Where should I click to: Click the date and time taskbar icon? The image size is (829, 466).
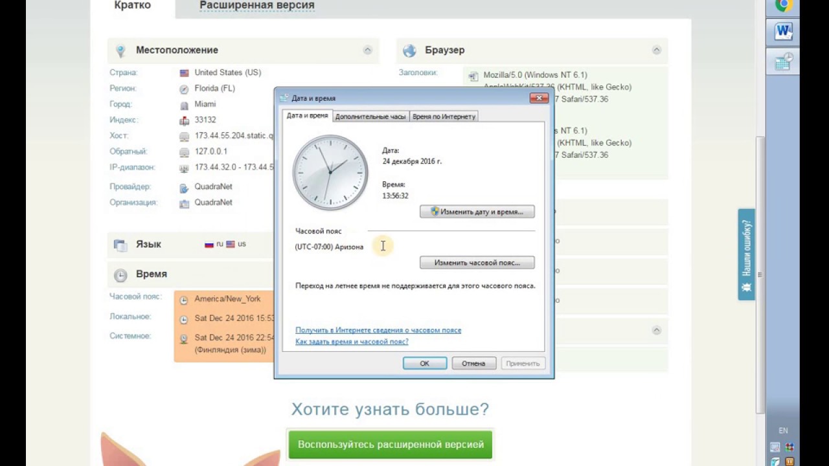tap(784, 61)
